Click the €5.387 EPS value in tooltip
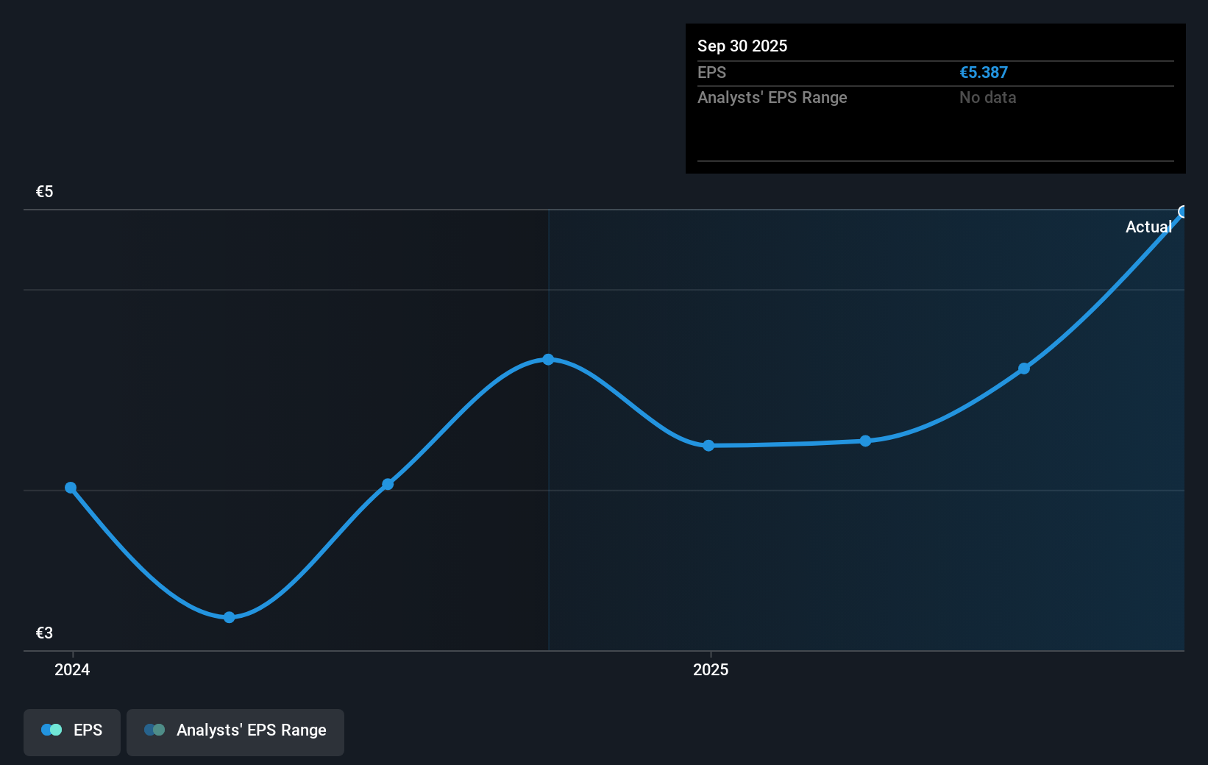Image resolution: width=1208 pixels, height=765 pixels. click(x=984, y=72)
